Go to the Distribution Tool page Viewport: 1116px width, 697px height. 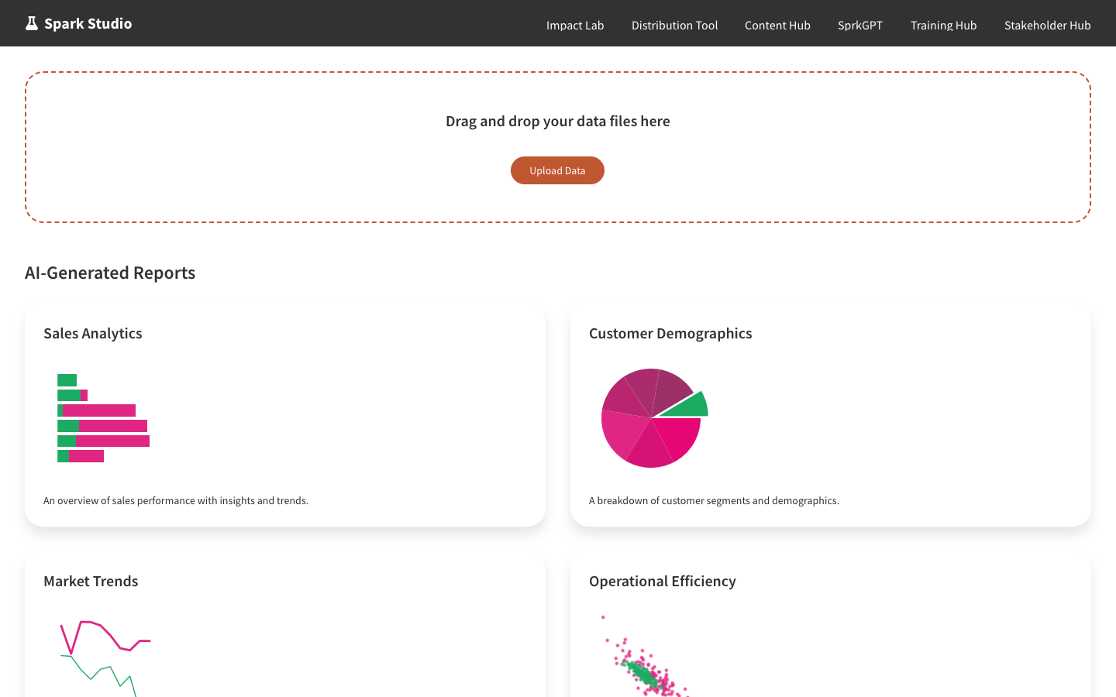point(674,25)
